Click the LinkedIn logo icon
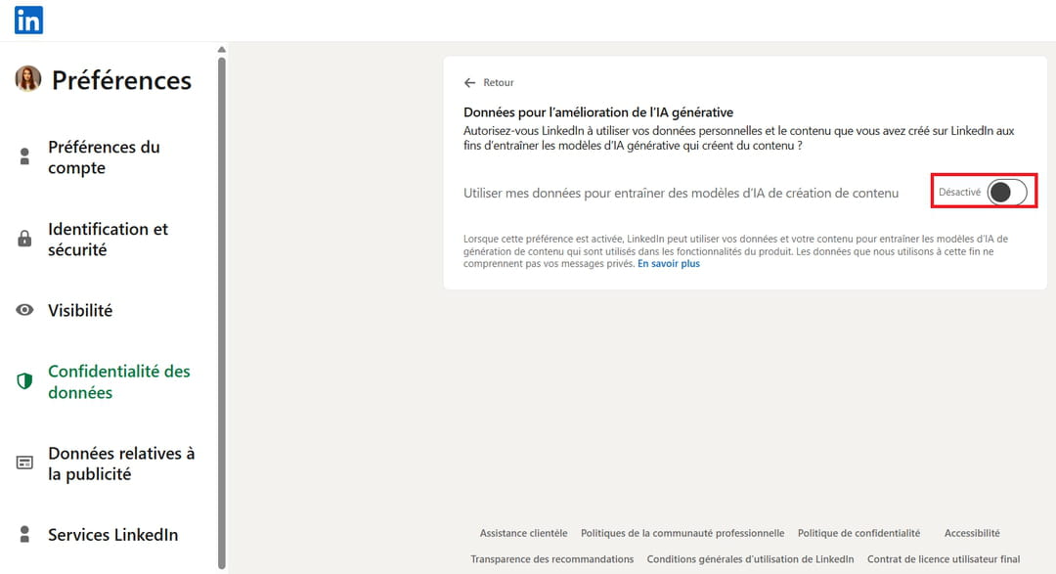Viewport: 1056px width, 574px height. [x=28, y=20]
